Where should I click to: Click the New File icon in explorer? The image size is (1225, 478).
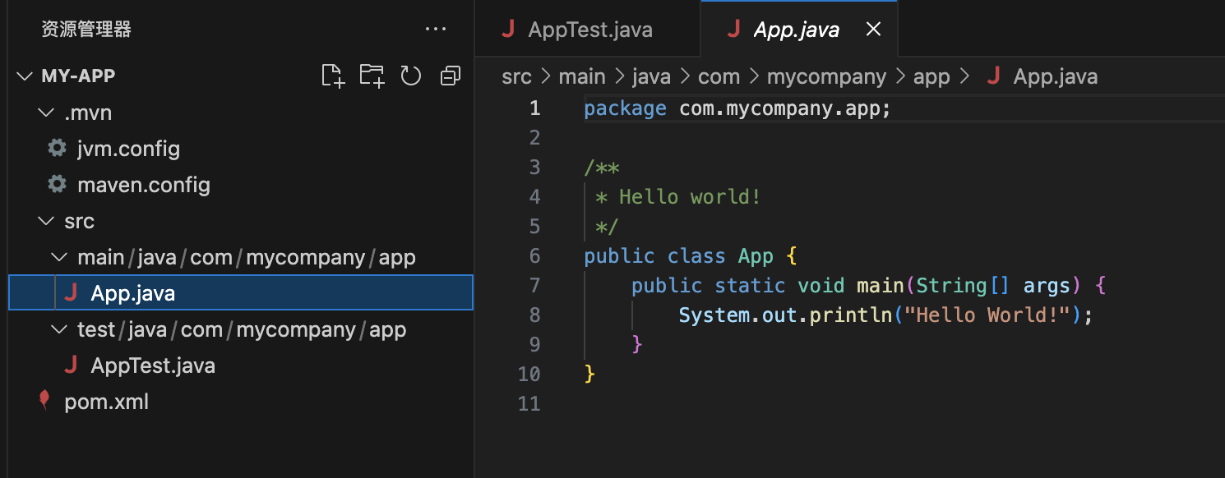pyautogui.click(x=332, y=76)
